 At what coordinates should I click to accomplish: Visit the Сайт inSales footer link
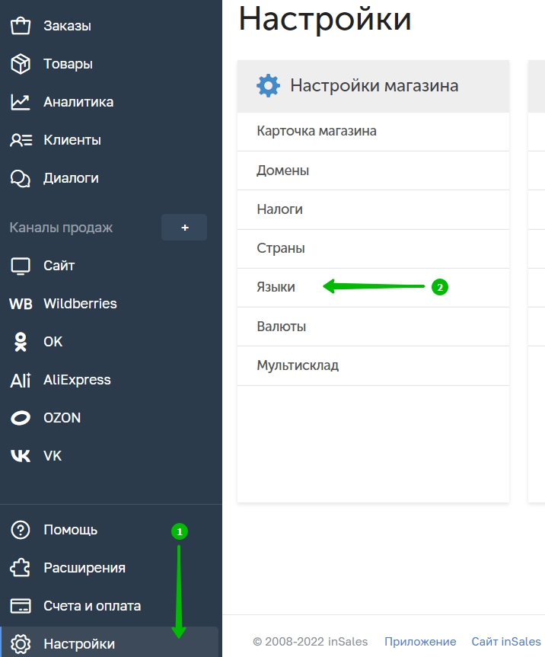(506, 642)
